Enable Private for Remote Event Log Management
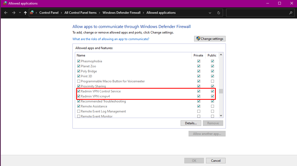 [199, 111]
